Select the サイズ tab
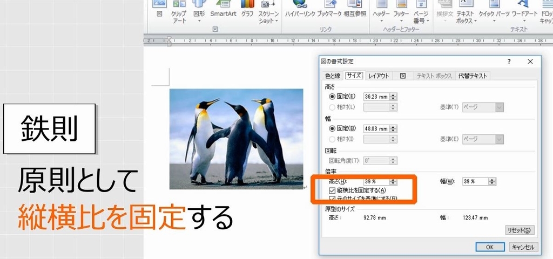 354,76
